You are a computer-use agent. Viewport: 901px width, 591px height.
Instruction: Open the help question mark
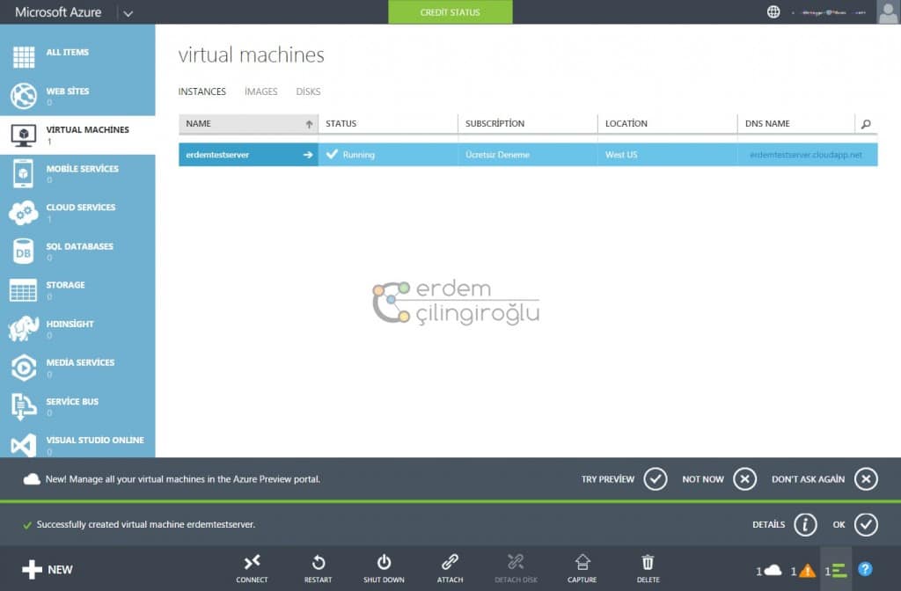point(865,569)
